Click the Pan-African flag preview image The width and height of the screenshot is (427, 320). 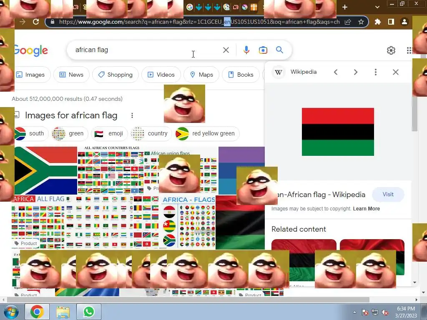click(x=338, y=132)
